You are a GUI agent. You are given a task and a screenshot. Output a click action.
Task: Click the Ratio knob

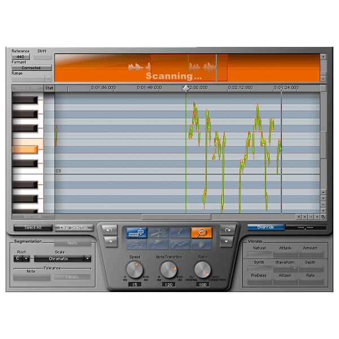[203, 270]
